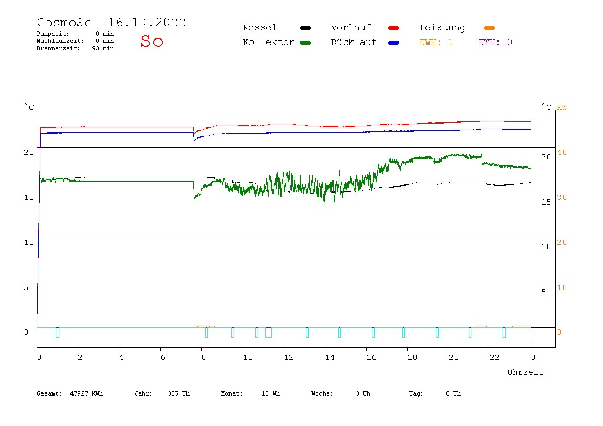This screenshot has height=426, width=603.
Task: Click the "47927 KWh" total value
Action: [x=87, y=393]
